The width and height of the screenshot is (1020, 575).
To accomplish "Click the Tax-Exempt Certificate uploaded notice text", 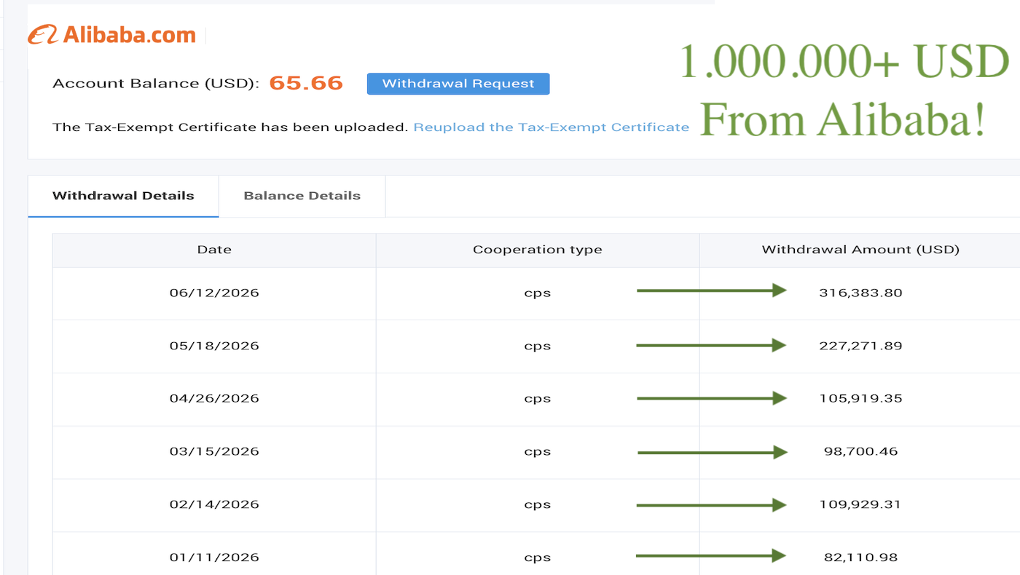I will coord(230,127).
